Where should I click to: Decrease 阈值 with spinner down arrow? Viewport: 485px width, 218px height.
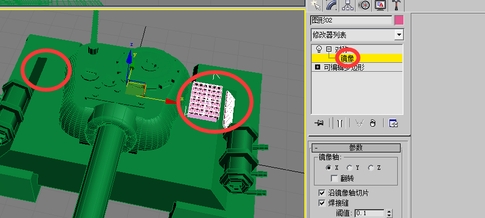389,215
